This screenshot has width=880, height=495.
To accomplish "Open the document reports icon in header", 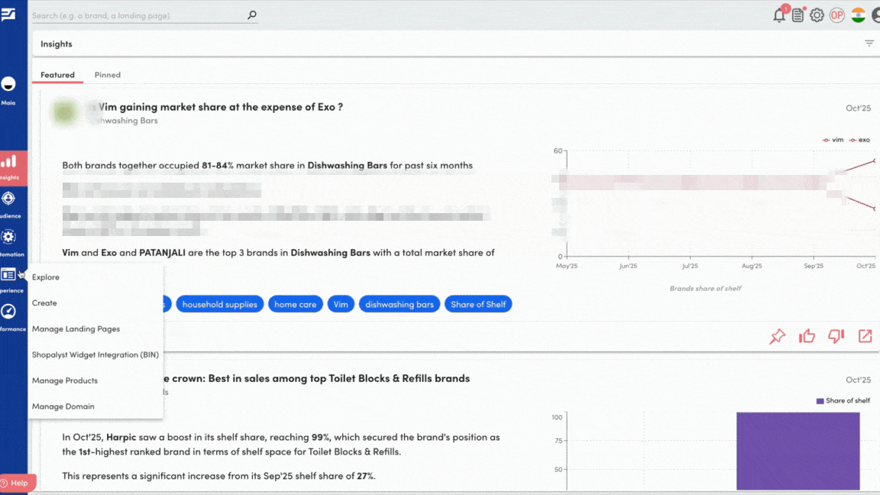I will pyautogui.click(x=798, y=15).
